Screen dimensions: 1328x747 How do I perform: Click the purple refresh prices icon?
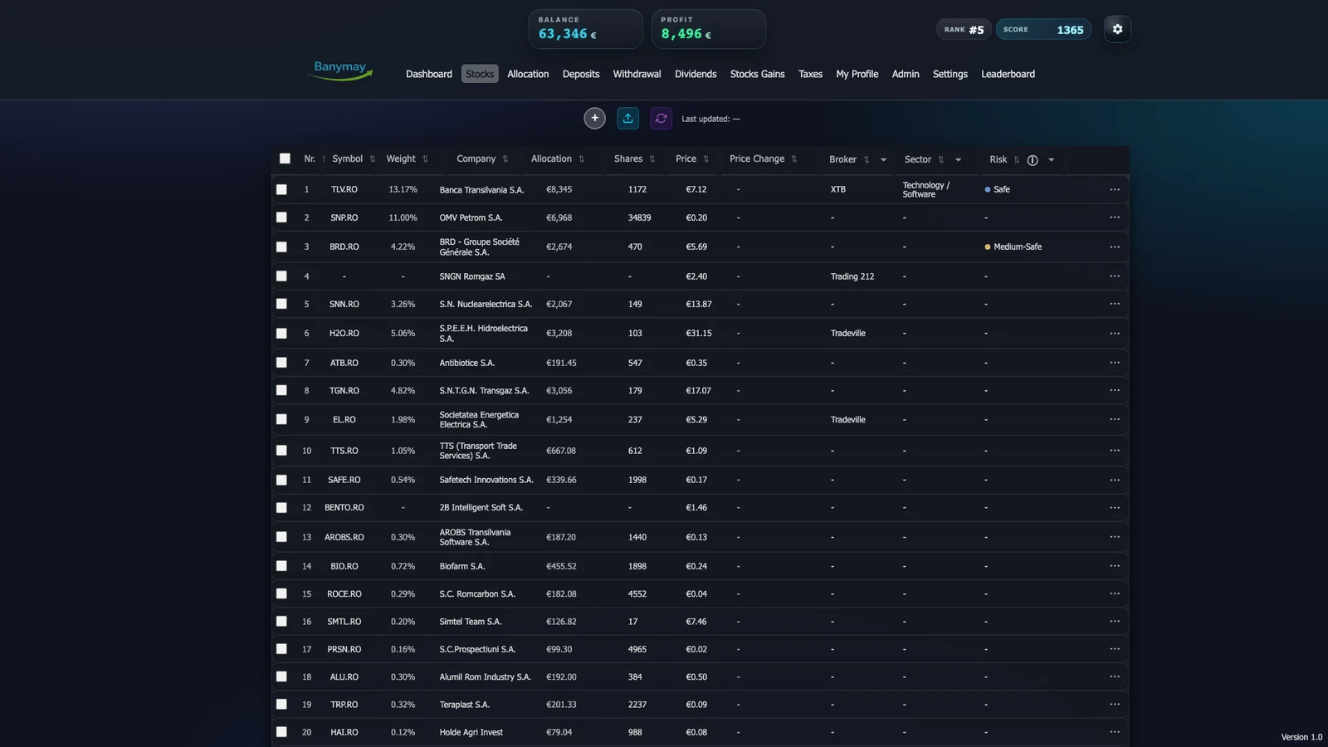point(661,118)
